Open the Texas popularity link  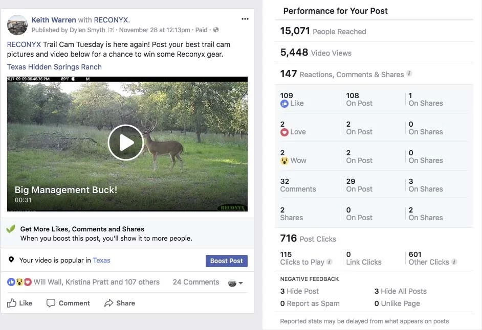(101, 261)
